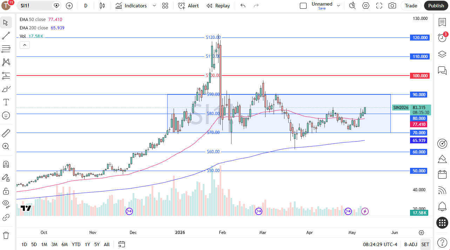
Task: Open the user profile menu
Action: 6,6
